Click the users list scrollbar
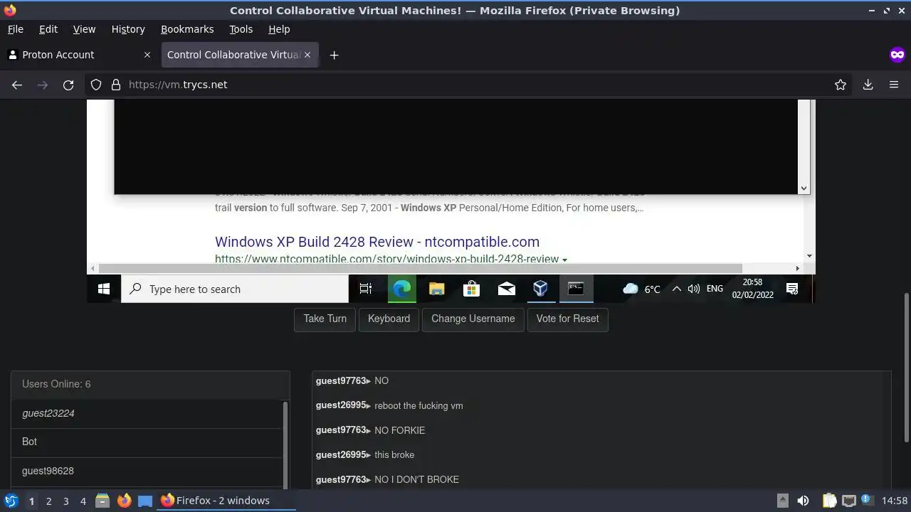This screenshot has width=911, height=512. tap(286, 444)
